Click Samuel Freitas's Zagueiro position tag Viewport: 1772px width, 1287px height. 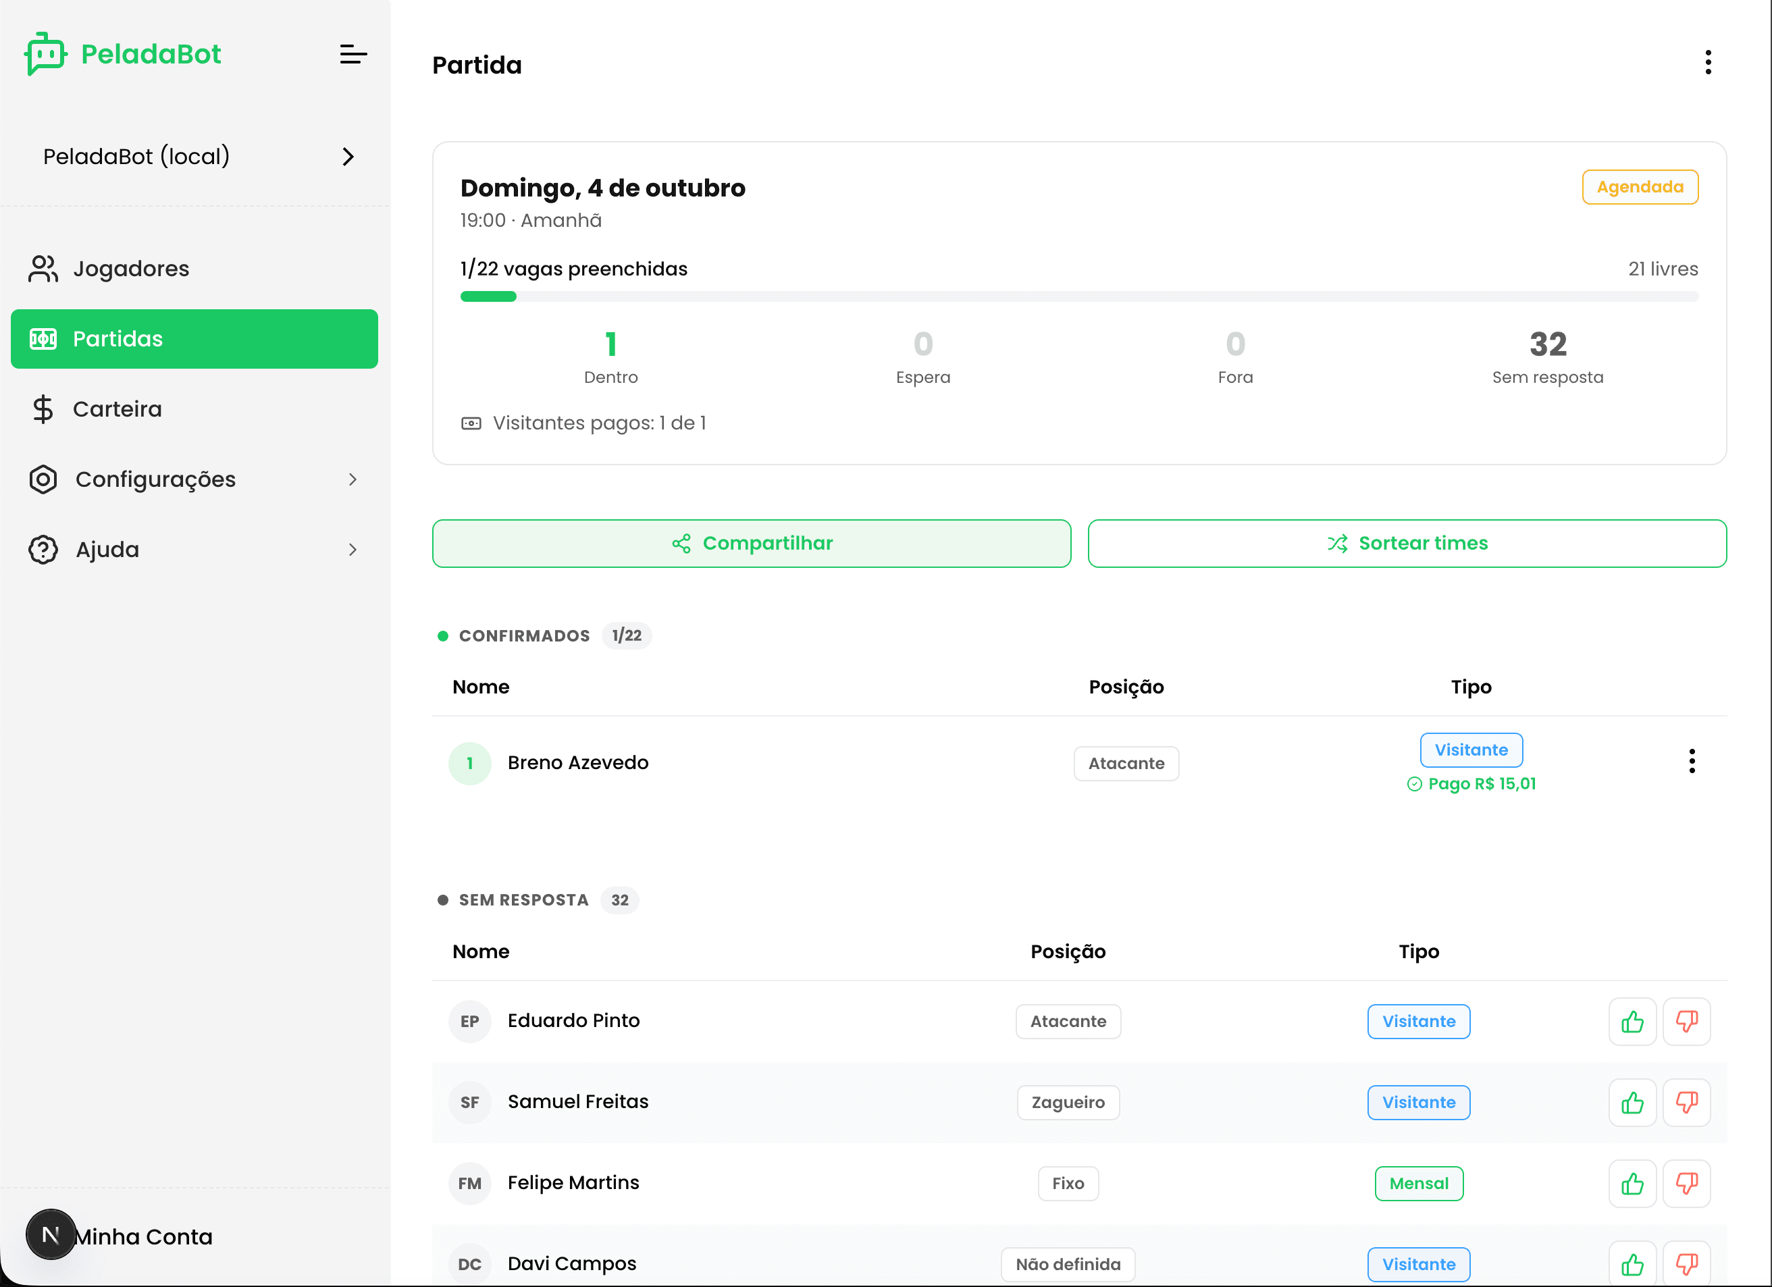(1068, 1103)
